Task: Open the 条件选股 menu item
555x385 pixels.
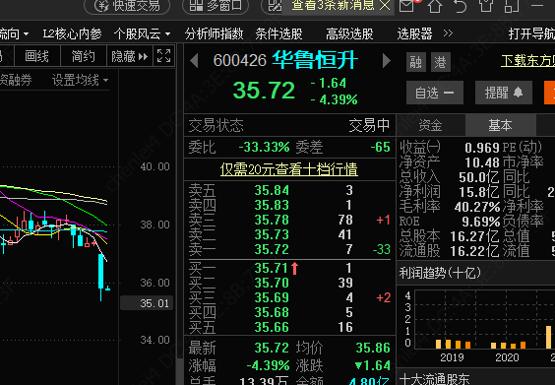Action: tap(278, 34)
